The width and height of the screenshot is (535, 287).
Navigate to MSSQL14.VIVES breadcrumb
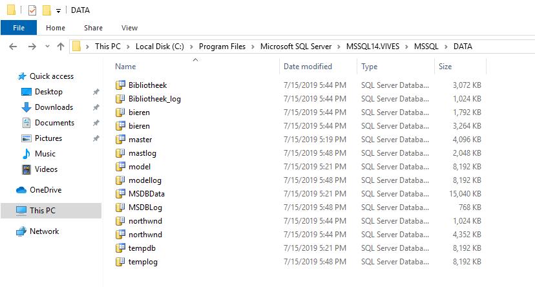(373, 47)
